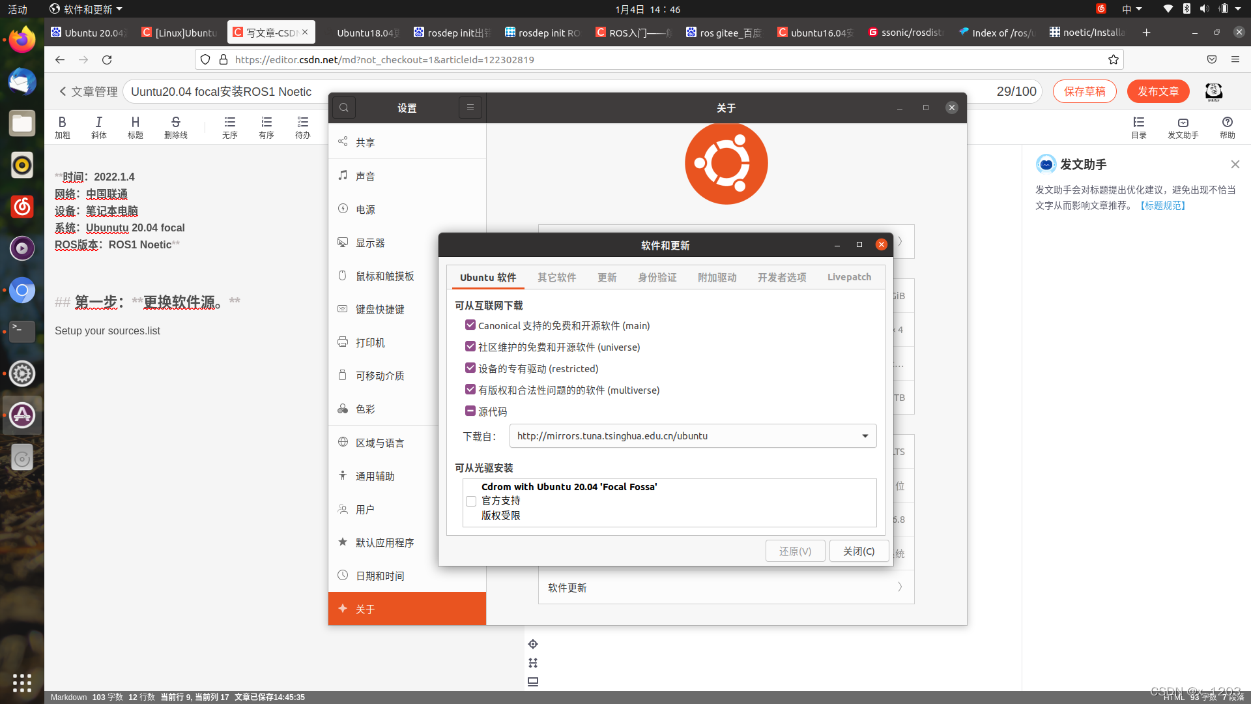Bookmark this page with star icon

click(1114, 59)
